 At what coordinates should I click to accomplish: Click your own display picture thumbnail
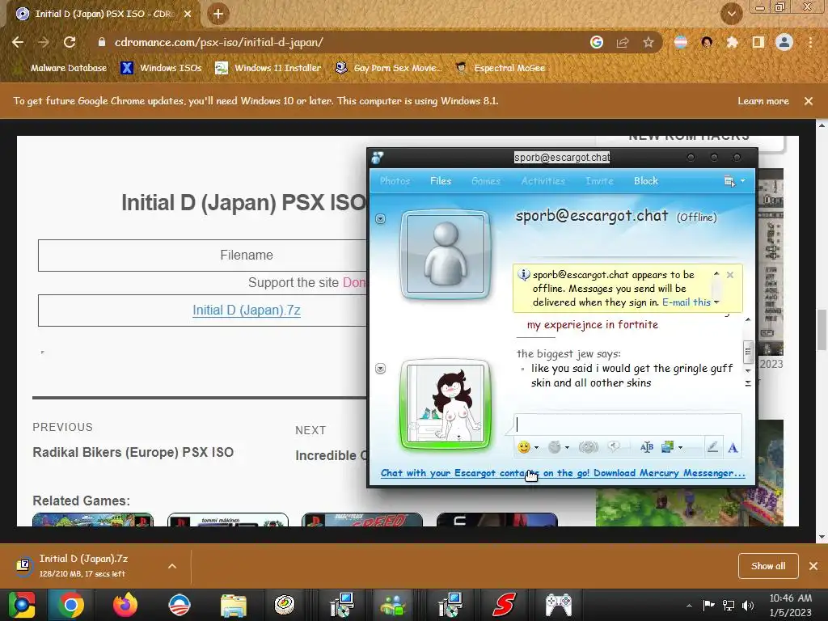[446, 404]
